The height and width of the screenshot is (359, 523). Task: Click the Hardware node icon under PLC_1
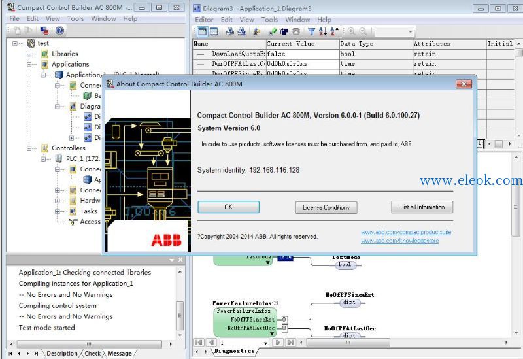click(x=73, y=201)
